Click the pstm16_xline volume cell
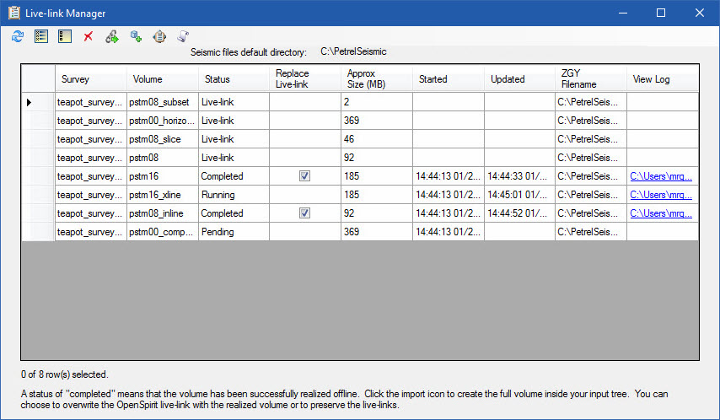This screenshot has height=420, width=720. point(163,195)
